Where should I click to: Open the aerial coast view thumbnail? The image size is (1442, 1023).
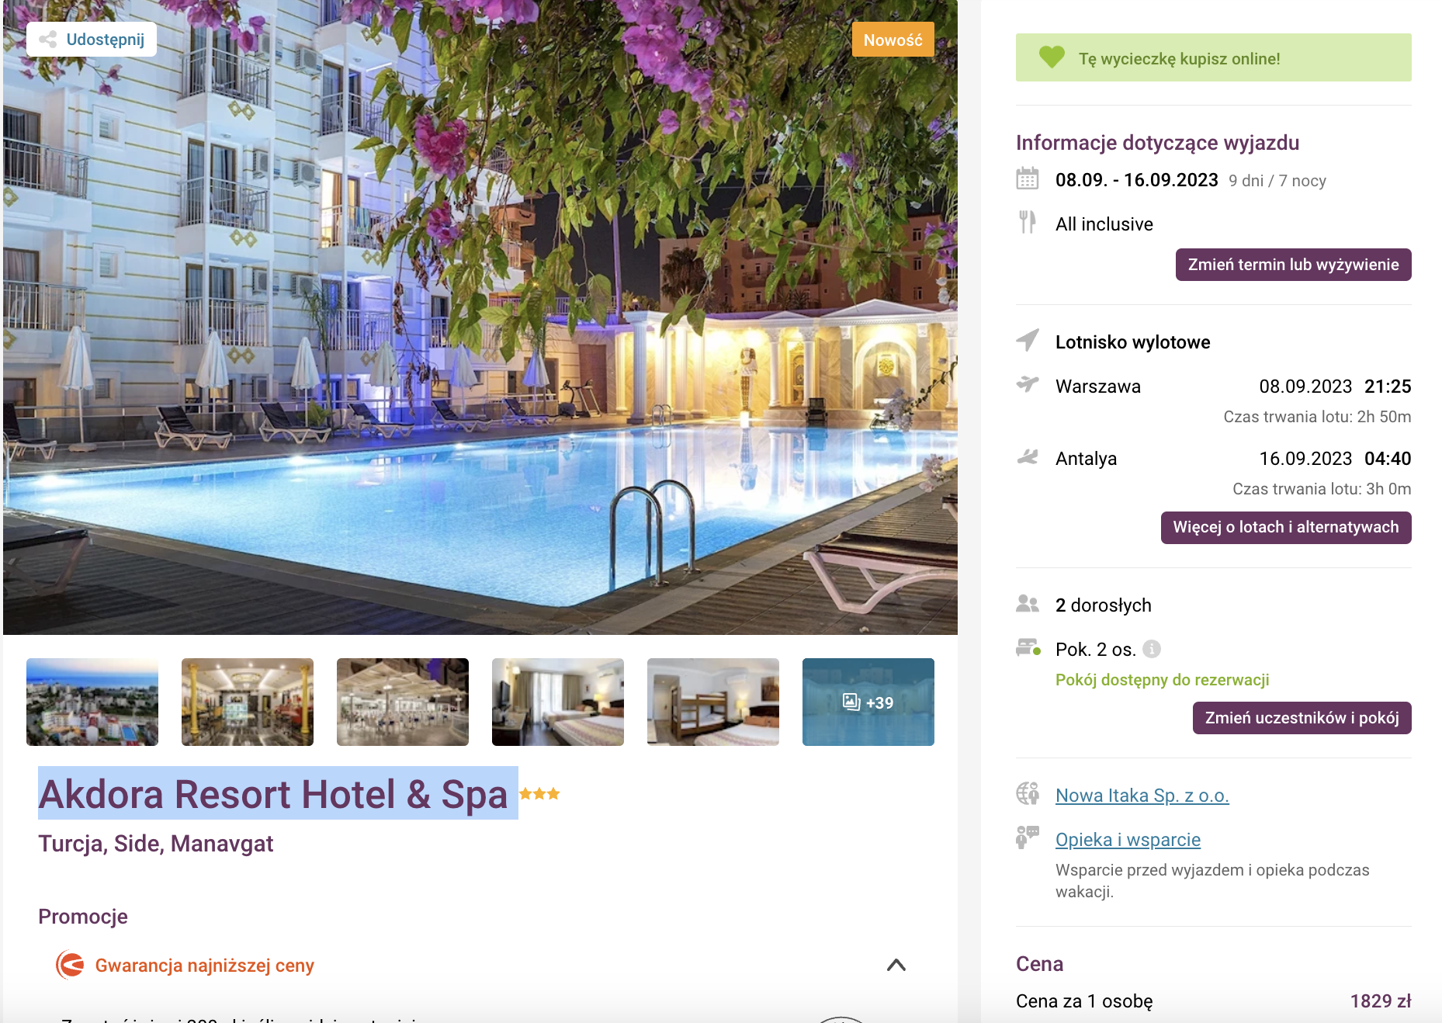pyautogui.click(x=92, y=702)
